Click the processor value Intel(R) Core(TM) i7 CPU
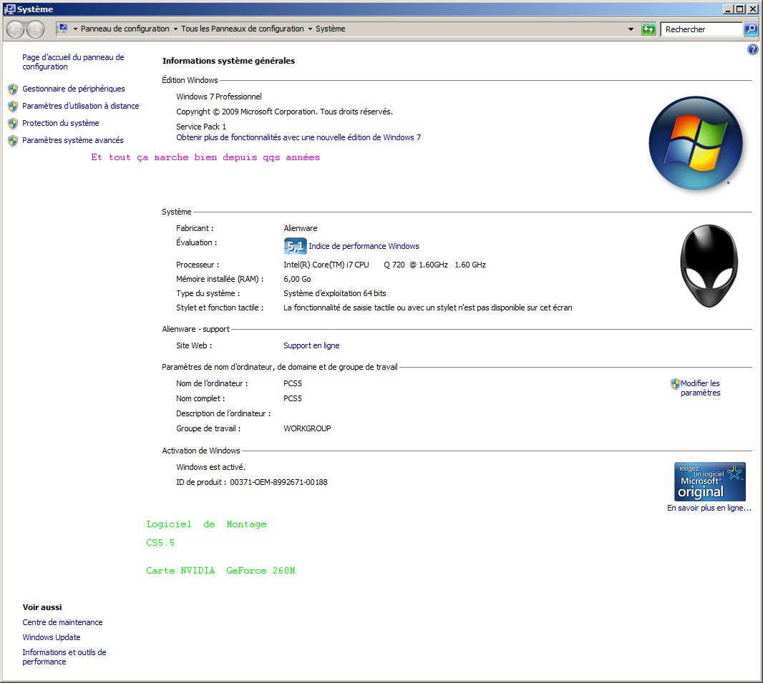763x683 pixels. (326, 265)
